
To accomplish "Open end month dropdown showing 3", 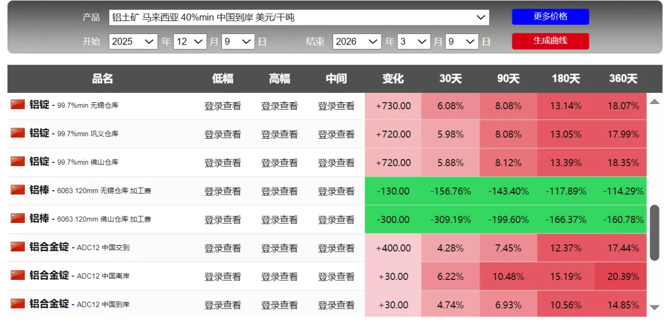I will [x=414, y=41].
